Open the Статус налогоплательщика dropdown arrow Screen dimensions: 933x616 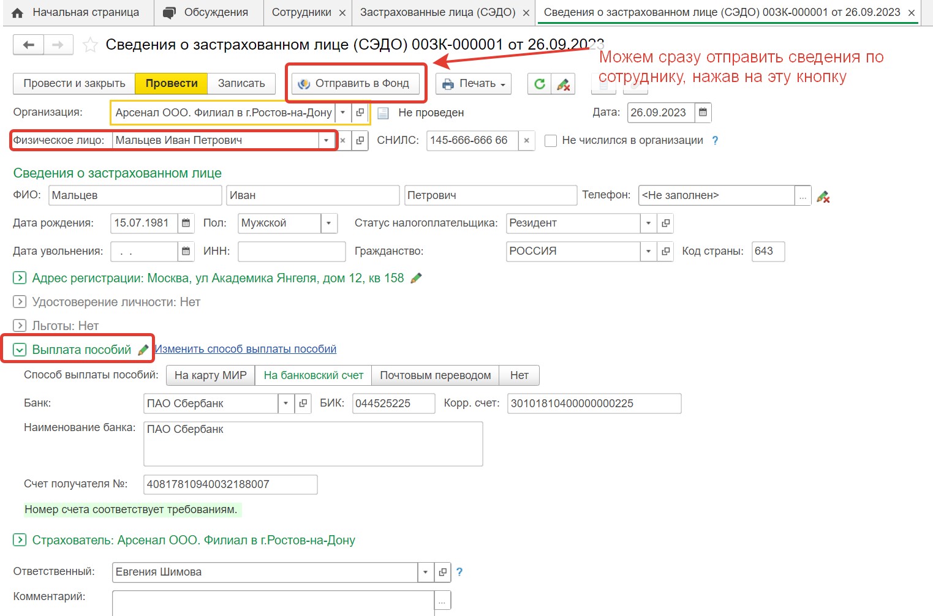click(x=648, y=223)
